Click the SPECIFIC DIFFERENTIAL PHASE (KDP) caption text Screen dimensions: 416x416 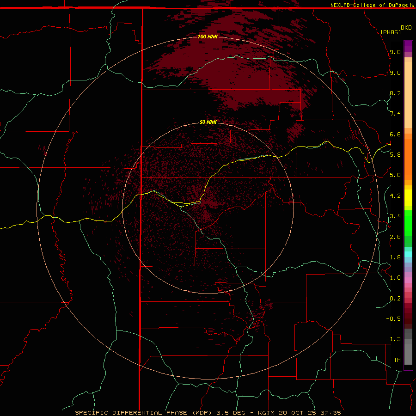coord(143,413)
